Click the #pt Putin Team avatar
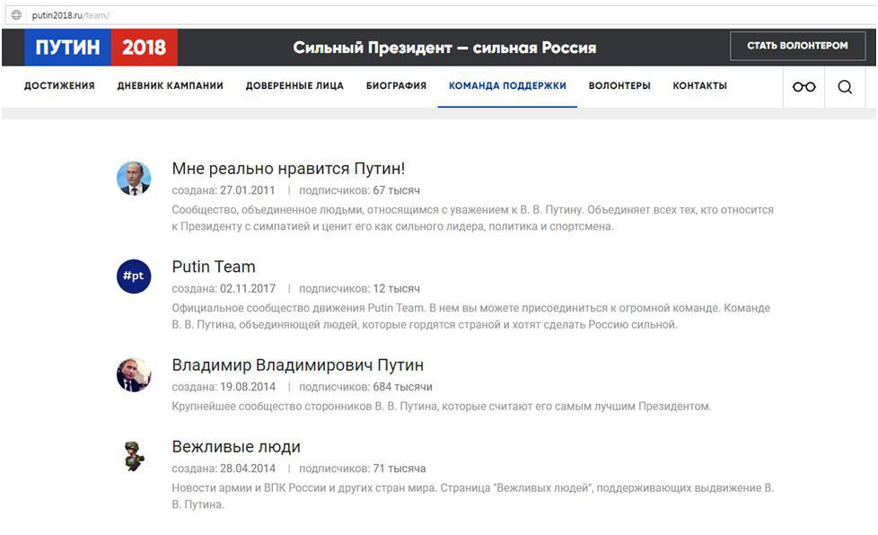This screenshot has height=535, width=878. click(133, 276)
